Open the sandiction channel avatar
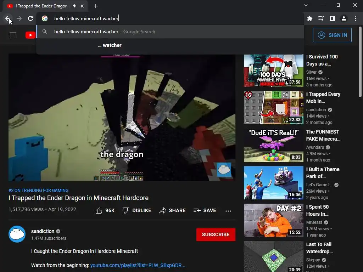Image resolution: width=363 pixels, height=272 pixels. tap(17, 234)
